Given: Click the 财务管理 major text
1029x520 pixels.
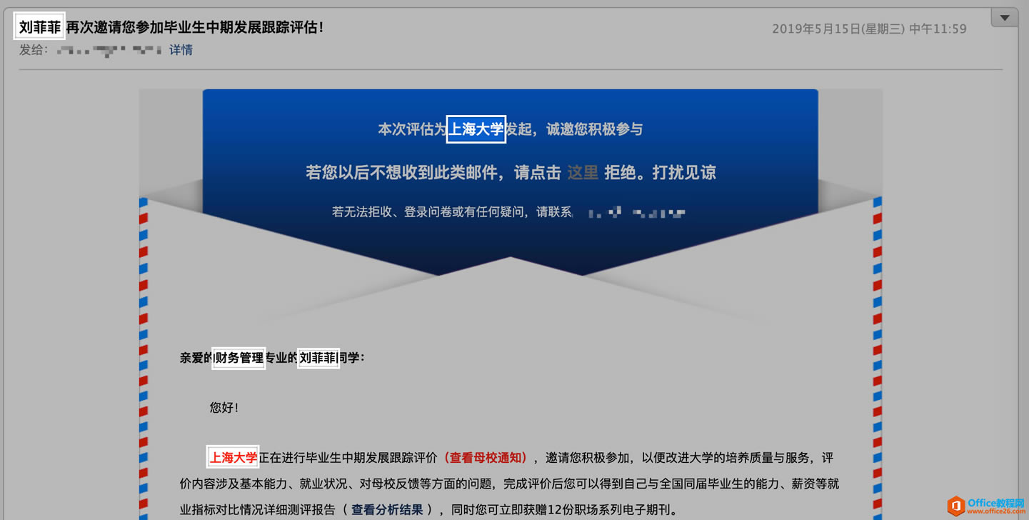Looking at the screenshot, I should 239,358.
